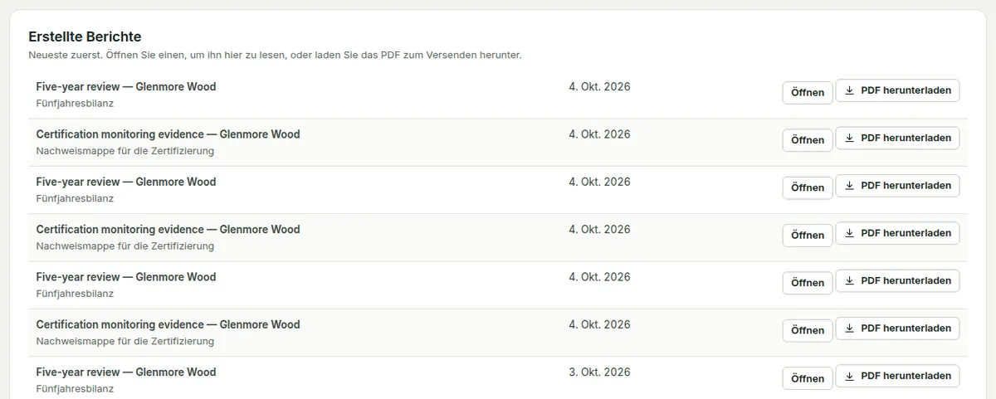Screen dimensions: 996x399
Task: Open the second Certification monitoring evidence report
Action: point(808,236)
